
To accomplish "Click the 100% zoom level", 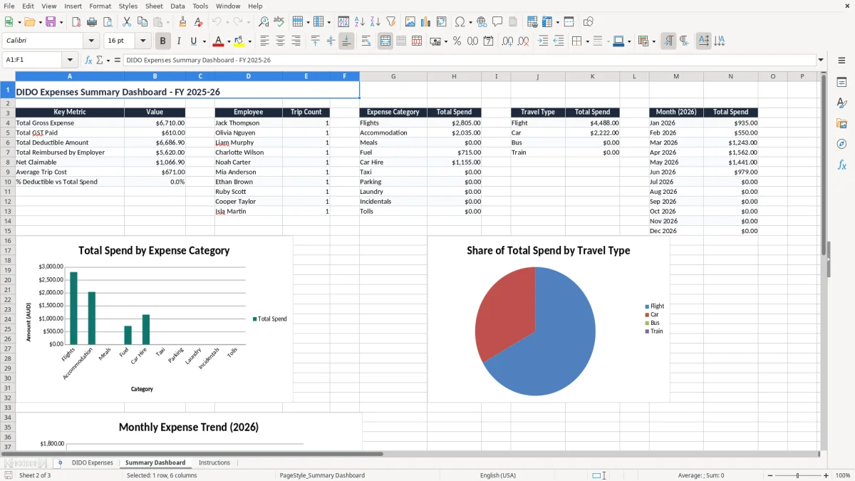I will 843,475.
